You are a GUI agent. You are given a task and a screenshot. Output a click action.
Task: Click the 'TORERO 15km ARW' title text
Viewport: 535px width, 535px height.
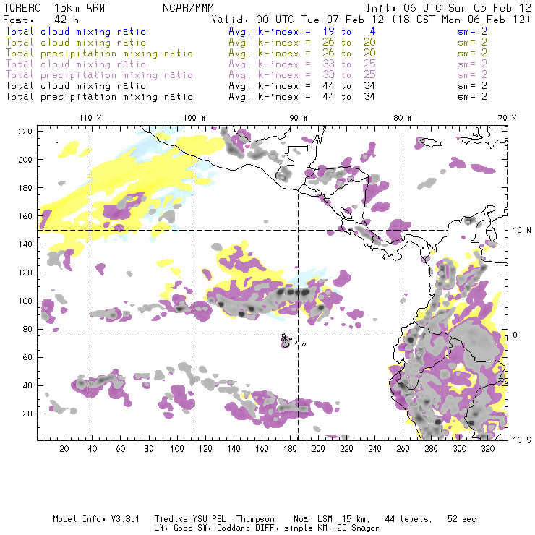[54, 8]
